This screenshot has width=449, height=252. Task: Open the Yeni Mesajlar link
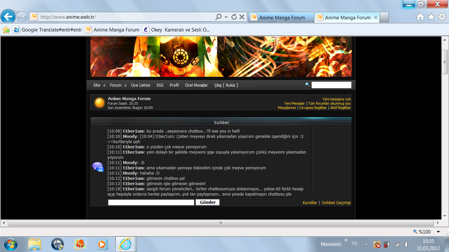click(295, 103)
